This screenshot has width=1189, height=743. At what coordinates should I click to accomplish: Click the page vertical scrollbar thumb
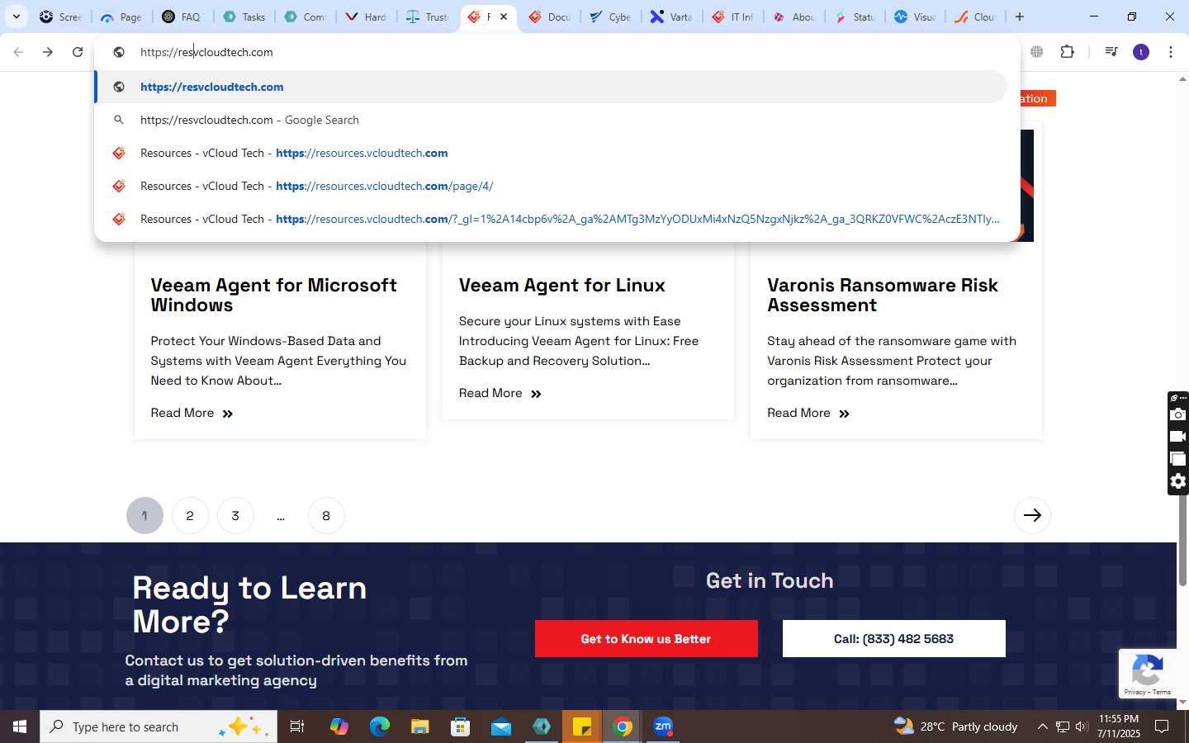1182,541
